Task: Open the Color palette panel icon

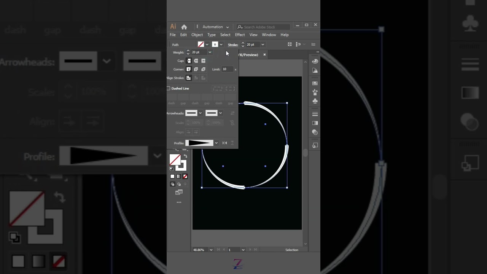Action: [315, 61]
